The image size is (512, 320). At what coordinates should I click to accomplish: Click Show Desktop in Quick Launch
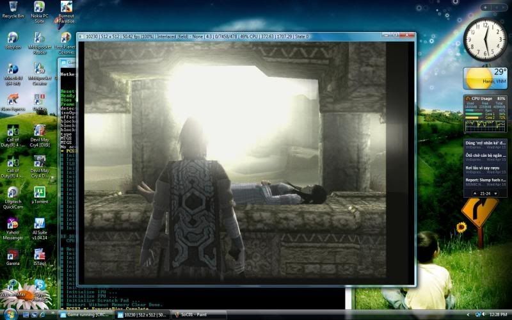tap(26, 315)
